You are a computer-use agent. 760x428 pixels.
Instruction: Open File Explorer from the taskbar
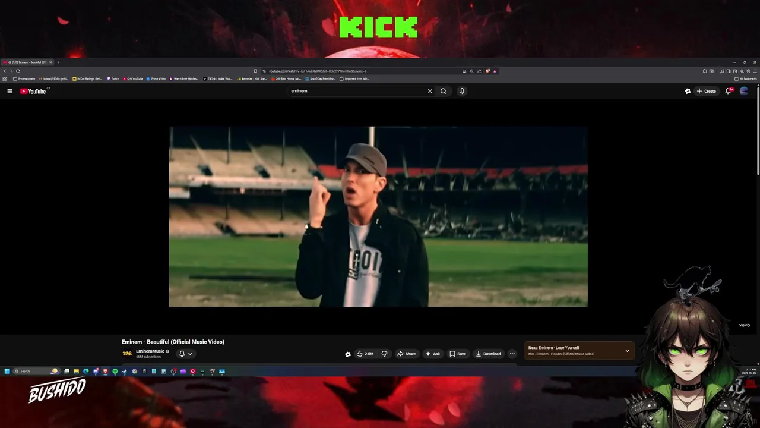click(x=76, y=371)
